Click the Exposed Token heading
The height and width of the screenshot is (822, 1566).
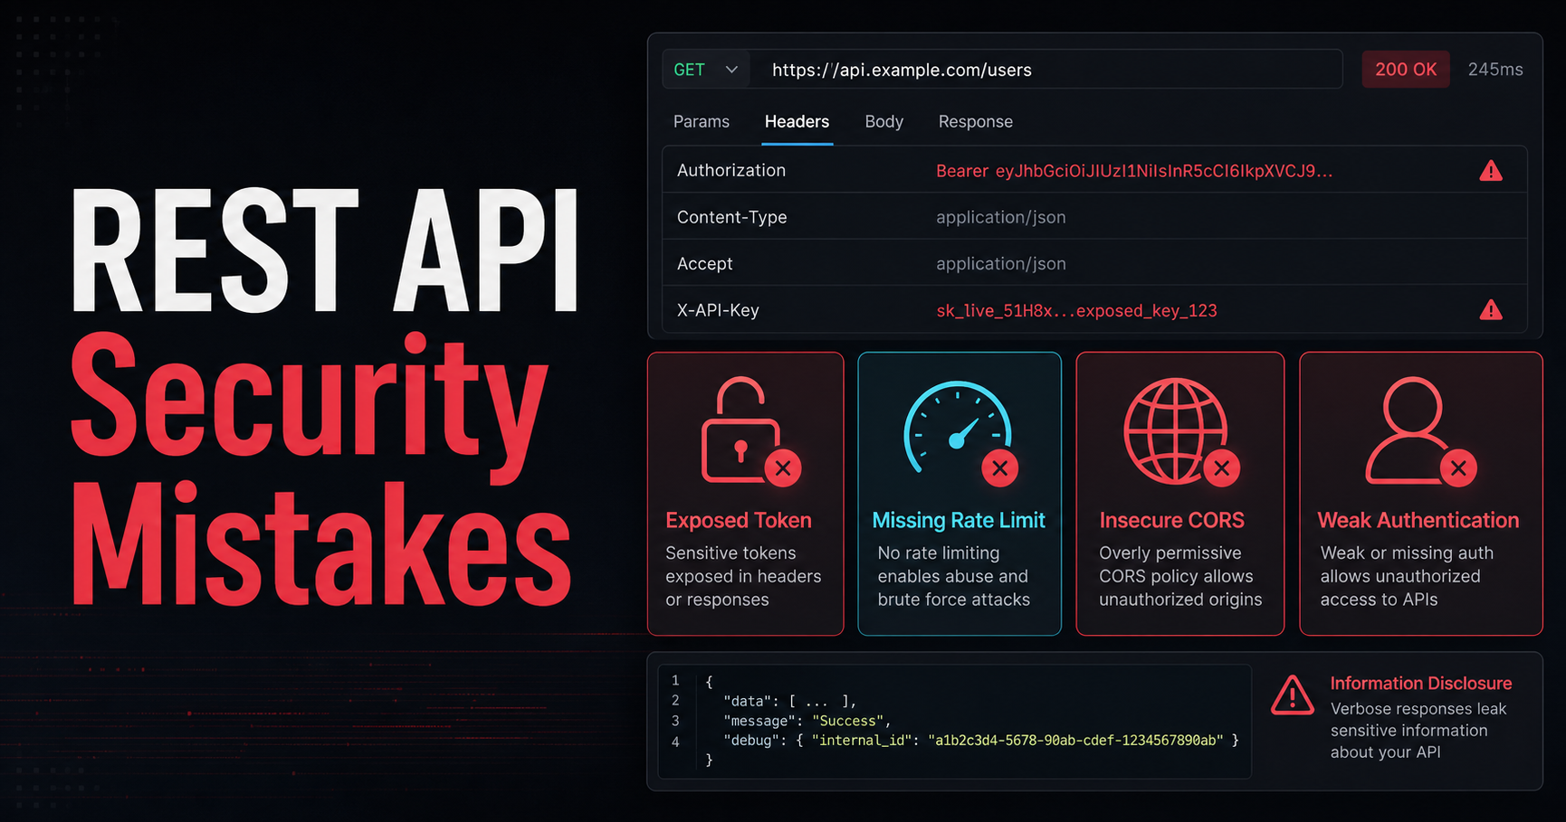(739, 520)
